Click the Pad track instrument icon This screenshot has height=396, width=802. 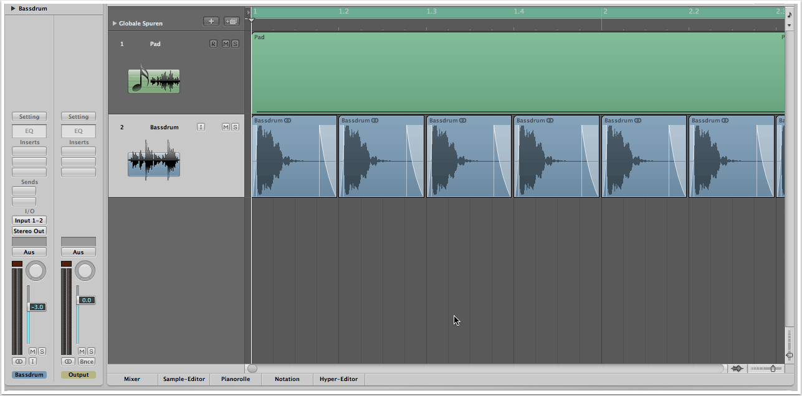pyautogui.click(x=154, y=80)
